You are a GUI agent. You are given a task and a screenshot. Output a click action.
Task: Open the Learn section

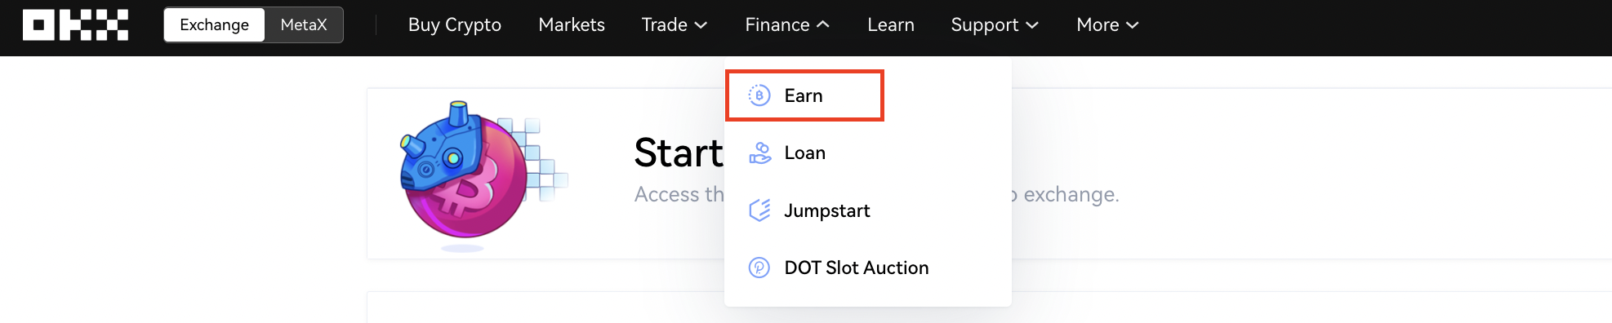(x=891, y=24)
